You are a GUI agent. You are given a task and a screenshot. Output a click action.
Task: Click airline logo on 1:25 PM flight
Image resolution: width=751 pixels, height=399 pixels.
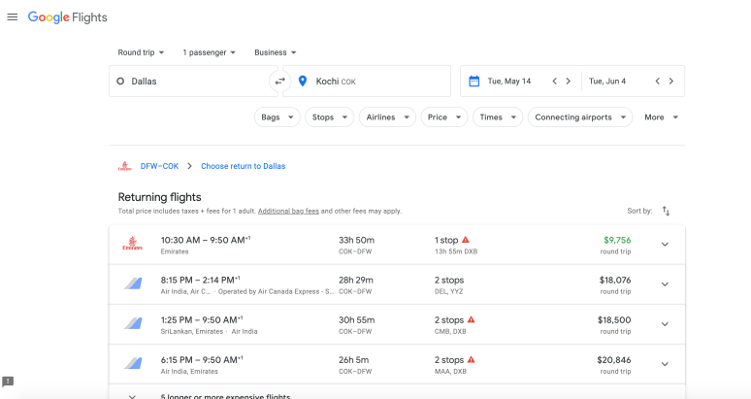point(133,323)
